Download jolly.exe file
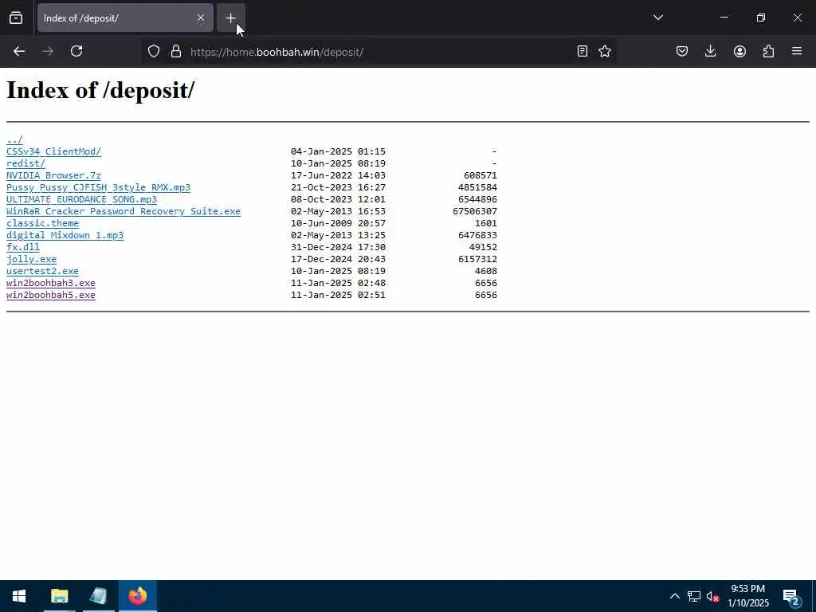Screen dimensions: 816x612 [x=31, y=259]
